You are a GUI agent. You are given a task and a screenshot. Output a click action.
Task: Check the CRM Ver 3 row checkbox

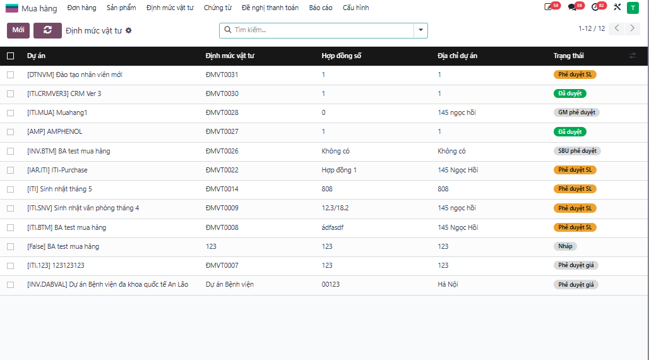point(10,94)
